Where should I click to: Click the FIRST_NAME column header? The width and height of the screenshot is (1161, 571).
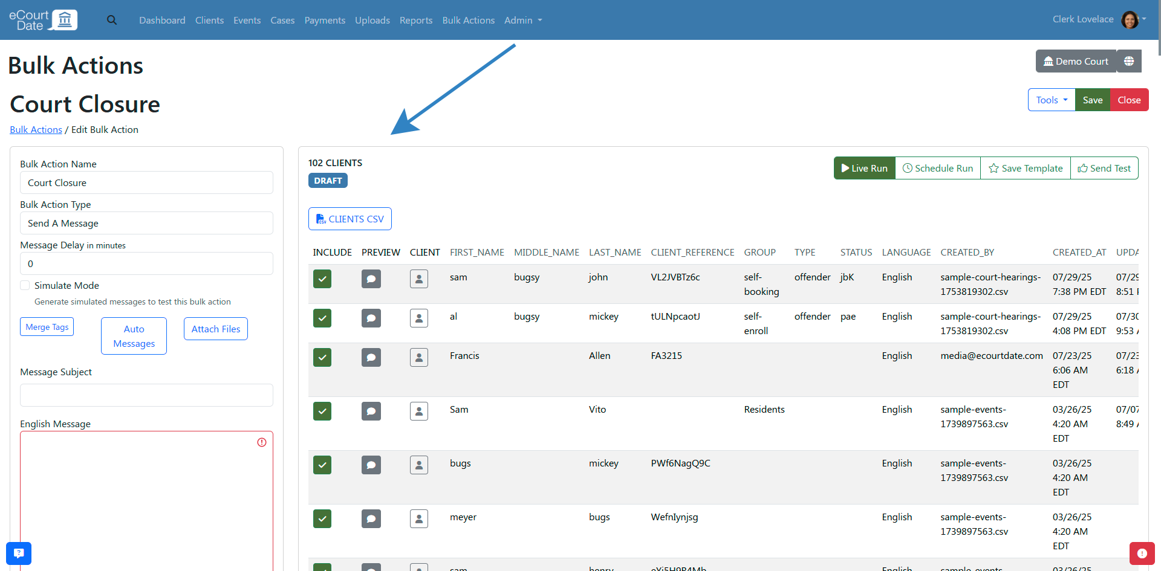(x=477, y=252)
